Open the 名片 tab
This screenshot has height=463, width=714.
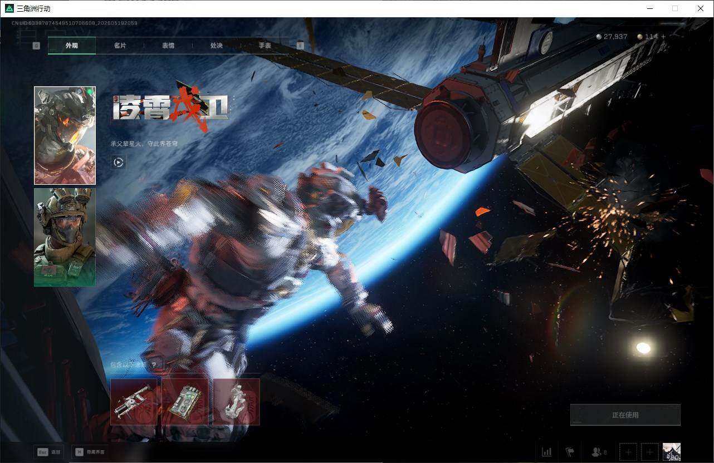[120, 46]
